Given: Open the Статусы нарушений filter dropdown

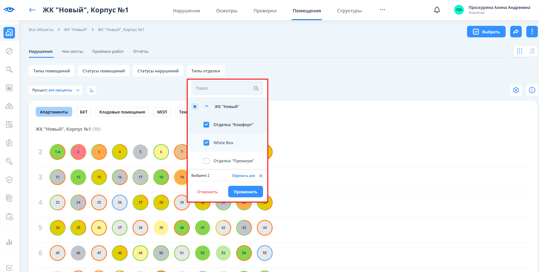Looking at the screenshot, I should [x=158, y=71].
